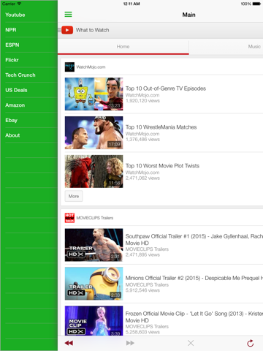Image resolution: width=263 pixels, height=351 pixels.
Task: Reload the page with the refresh icon
Action: pyautogui.click(x=251, y=343)
